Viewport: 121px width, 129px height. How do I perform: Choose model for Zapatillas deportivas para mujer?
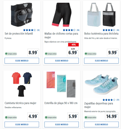click(101, 124)
